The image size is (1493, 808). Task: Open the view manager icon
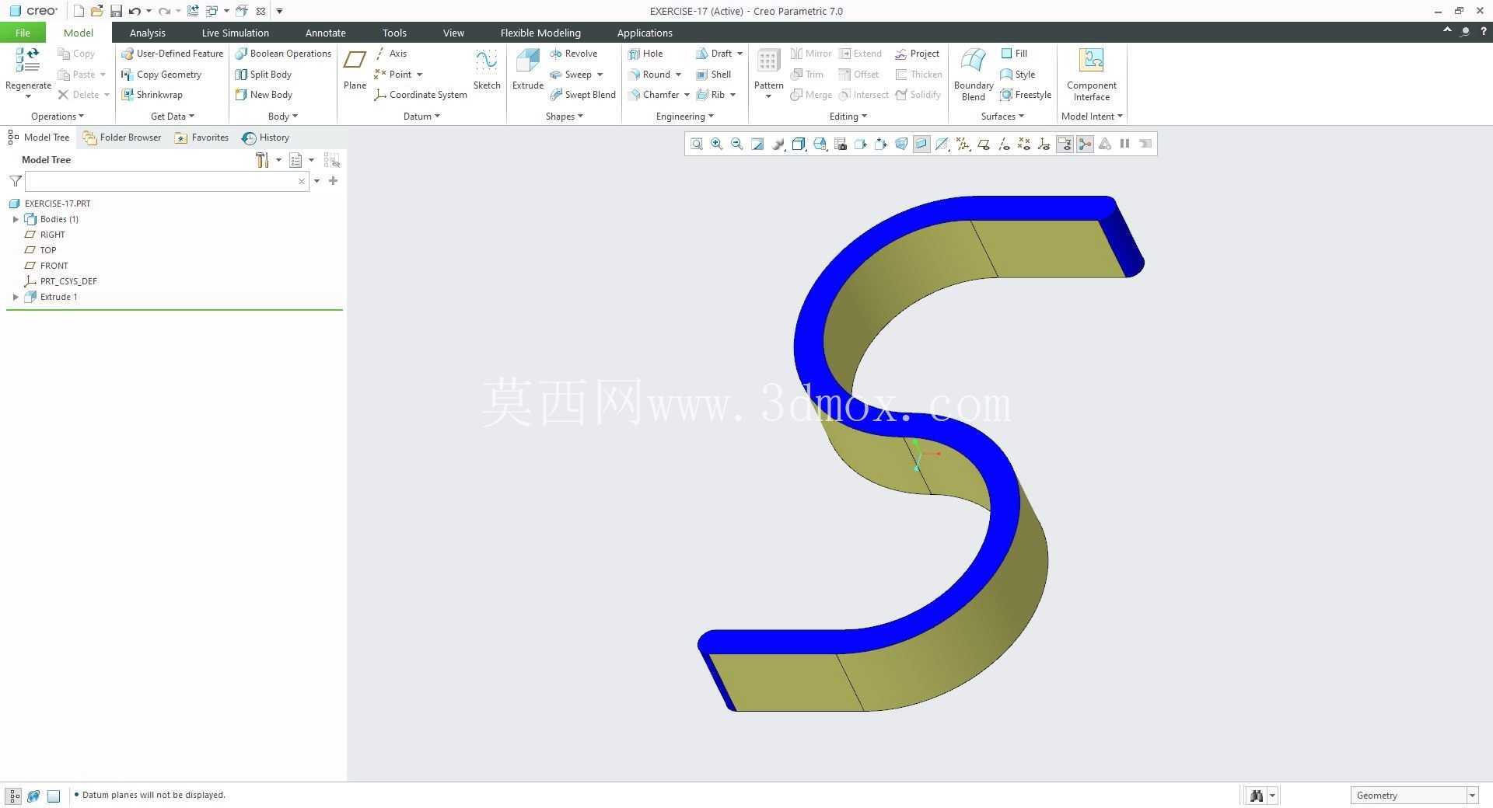pyautogui.click(x=840, y=144)
